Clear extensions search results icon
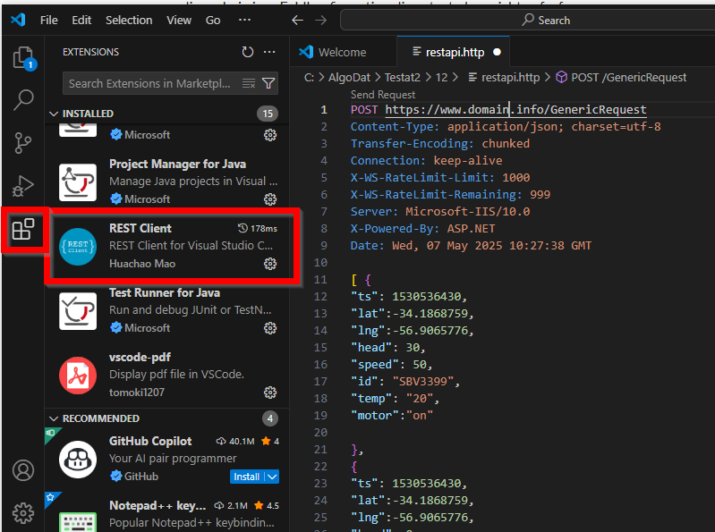The image size is (715, 532). click(x=249, y=83)
